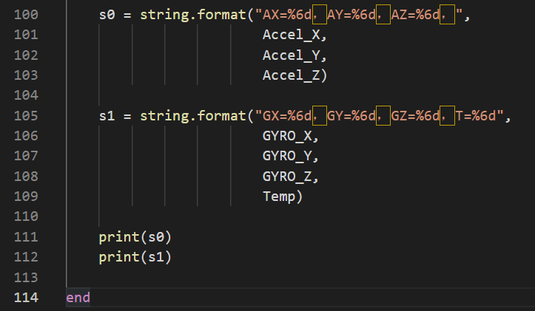Image resolution: width=535 pixels, height=311 pixels.
Task: Click string.format on line 105
Action: click(193, 116)
